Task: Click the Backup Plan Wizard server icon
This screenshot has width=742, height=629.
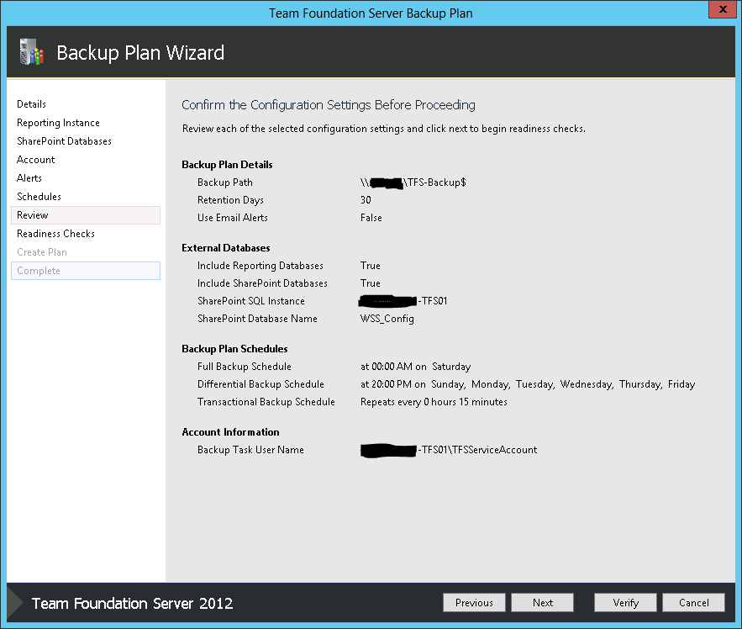Action: click(32, 51)
